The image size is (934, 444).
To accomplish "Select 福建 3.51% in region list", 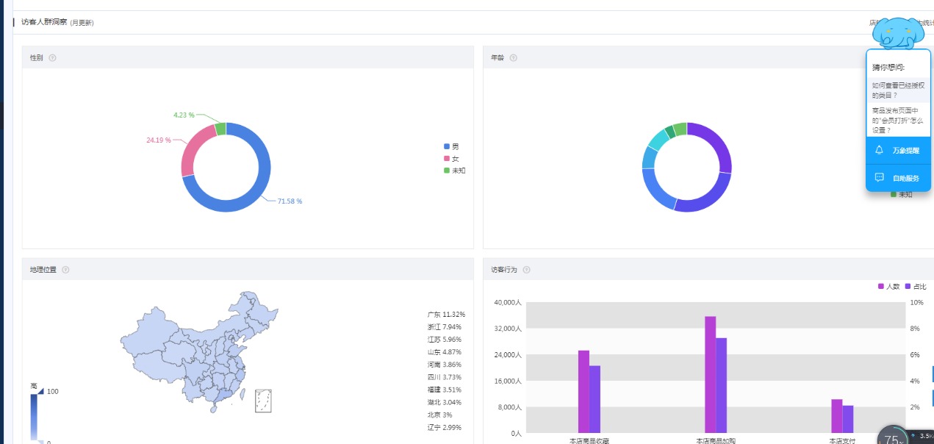I will tap(445, 390).
